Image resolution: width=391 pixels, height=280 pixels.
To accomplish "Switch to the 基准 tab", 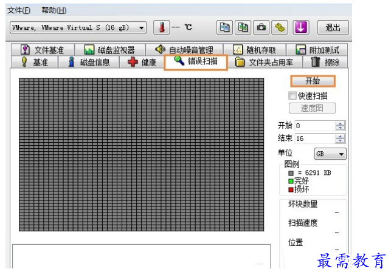I will pyautogui.click(x=35, y=62).
